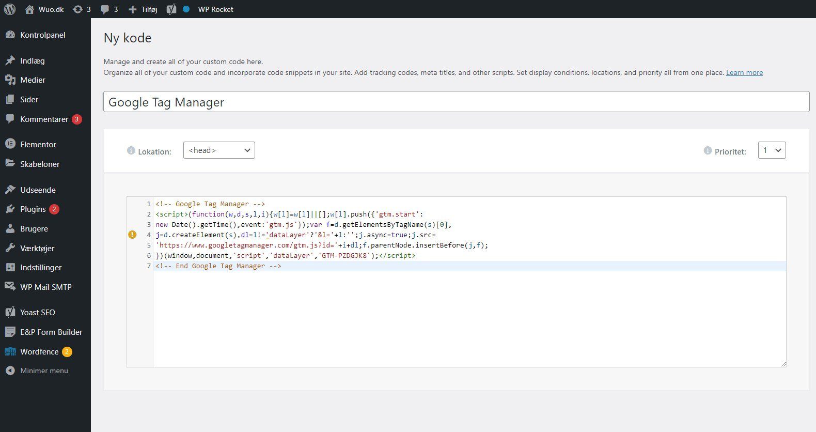Open the Prioritet dropdown showing 1

pyautogui.click(x=772, y=150)
